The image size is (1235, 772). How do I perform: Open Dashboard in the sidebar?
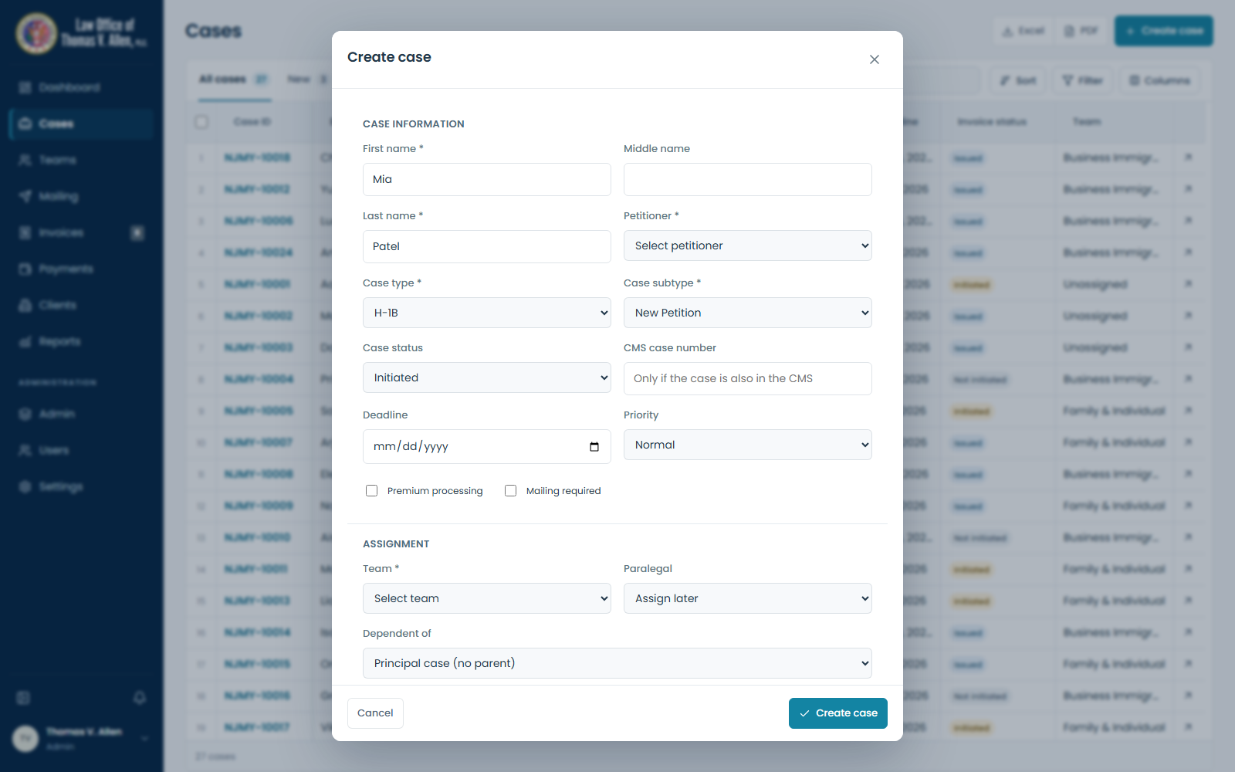pos(81,87)
